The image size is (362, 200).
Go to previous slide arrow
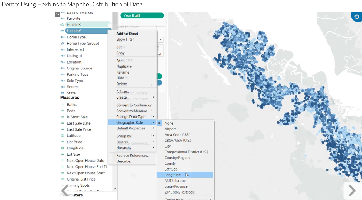(x=65, y=191)
